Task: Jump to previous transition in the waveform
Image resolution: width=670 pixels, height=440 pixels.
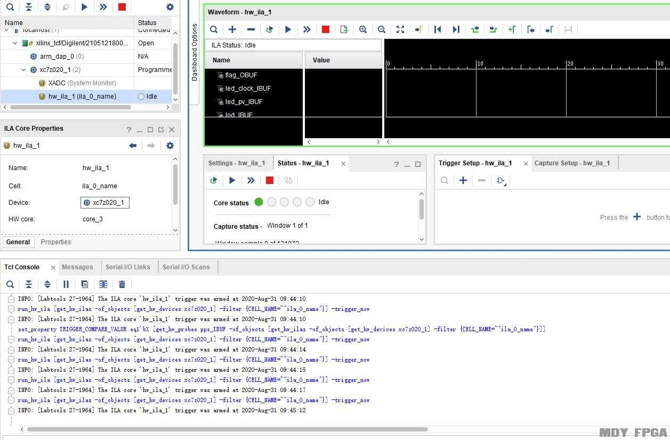Action: click(474, 29)
